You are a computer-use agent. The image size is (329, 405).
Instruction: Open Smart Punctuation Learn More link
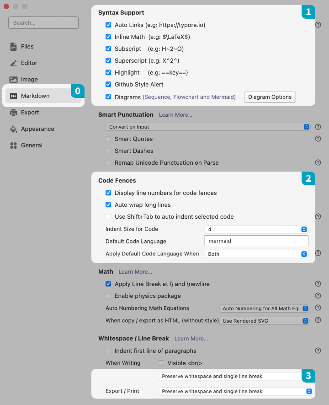[x=175, y=115]
